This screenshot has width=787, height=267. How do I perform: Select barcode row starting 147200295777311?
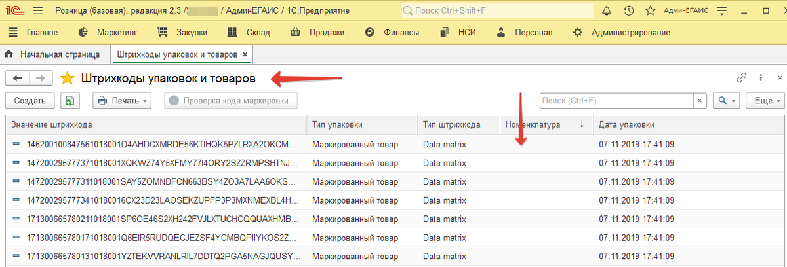[x=395, y=181]
